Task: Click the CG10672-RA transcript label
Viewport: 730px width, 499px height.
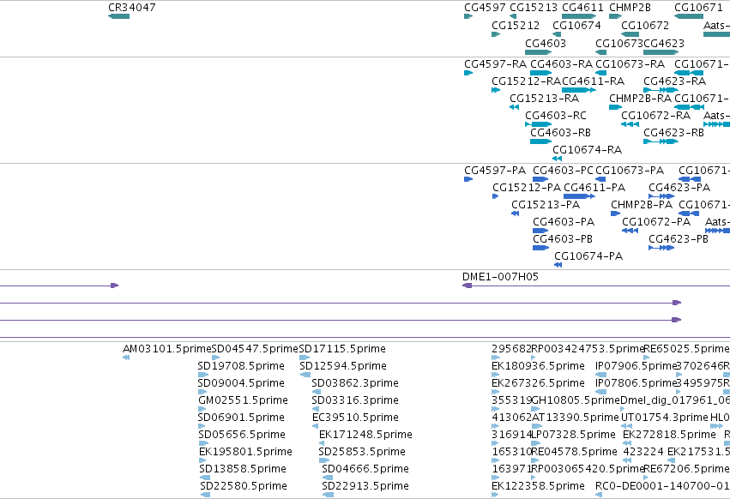Action: pos(655,116)
